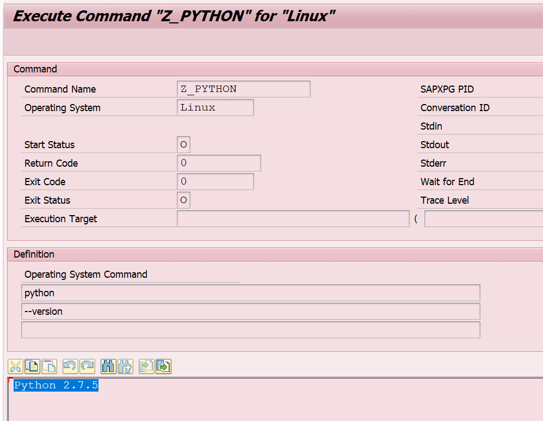Click the 'Trace Level' label
This screenshot has height=421, width=543.
click(445, 200)
